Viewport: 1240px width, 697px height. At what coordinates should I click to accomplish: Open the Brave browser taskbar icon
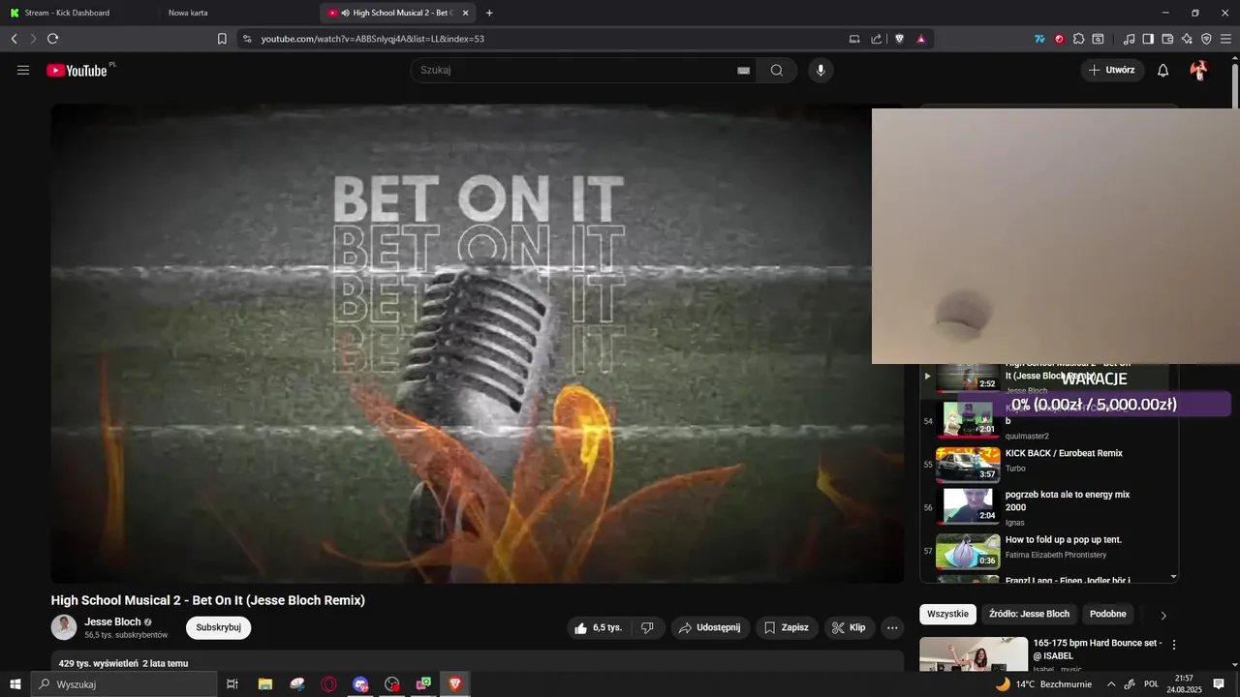coord(455,684)
